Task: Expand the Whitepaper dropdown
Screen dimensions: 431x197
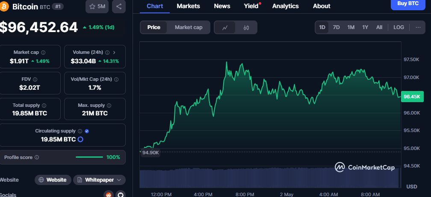Action: 99,180
